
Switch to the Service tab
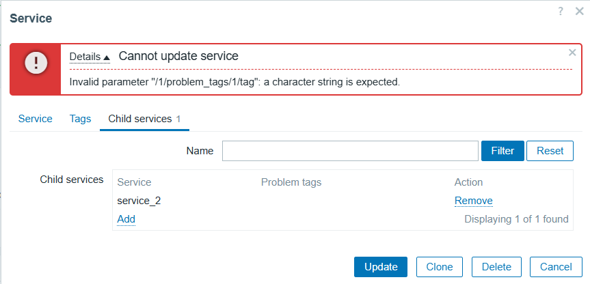(36, 119)
